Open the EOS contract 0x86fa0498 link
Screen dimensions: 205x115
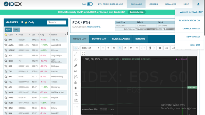point(94,27)
